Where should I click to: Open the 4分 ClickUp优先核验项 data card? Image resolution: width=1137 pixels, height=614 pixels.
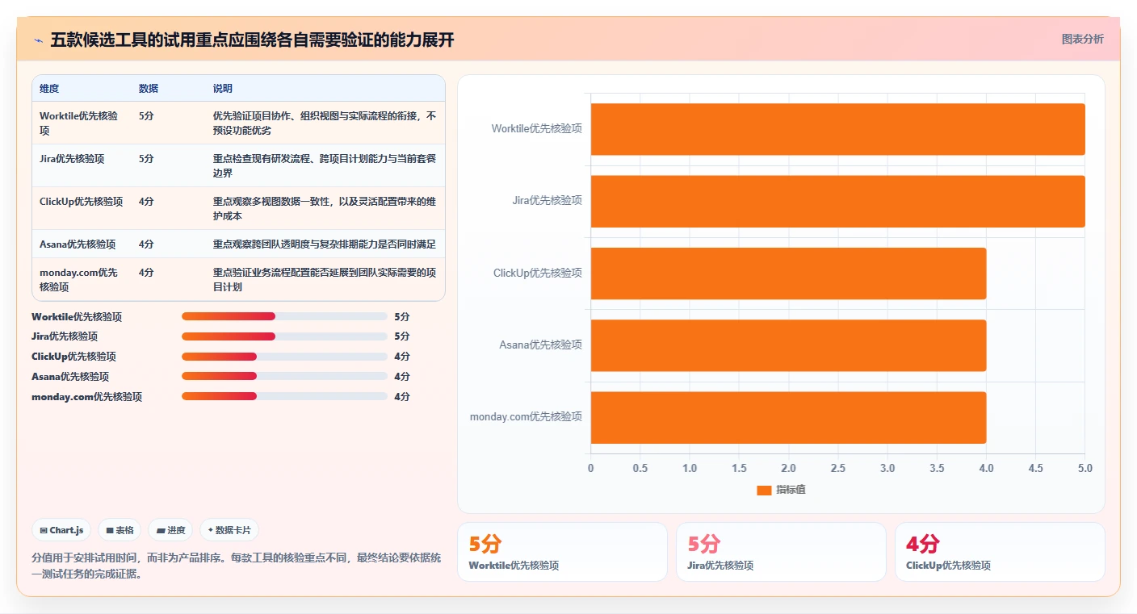[1000, 552]
